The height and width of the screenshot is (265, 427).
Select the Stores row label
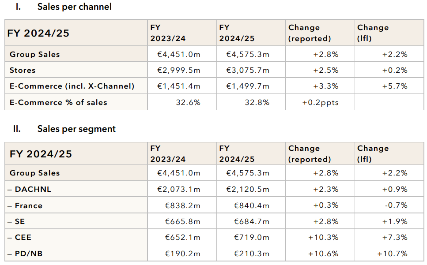[23, 70]
